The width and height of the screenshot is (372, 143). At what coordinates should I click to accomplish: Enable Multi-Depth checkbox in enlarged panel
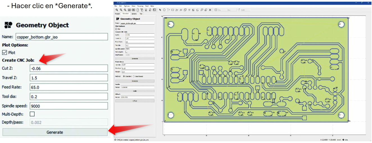(32, 114)
